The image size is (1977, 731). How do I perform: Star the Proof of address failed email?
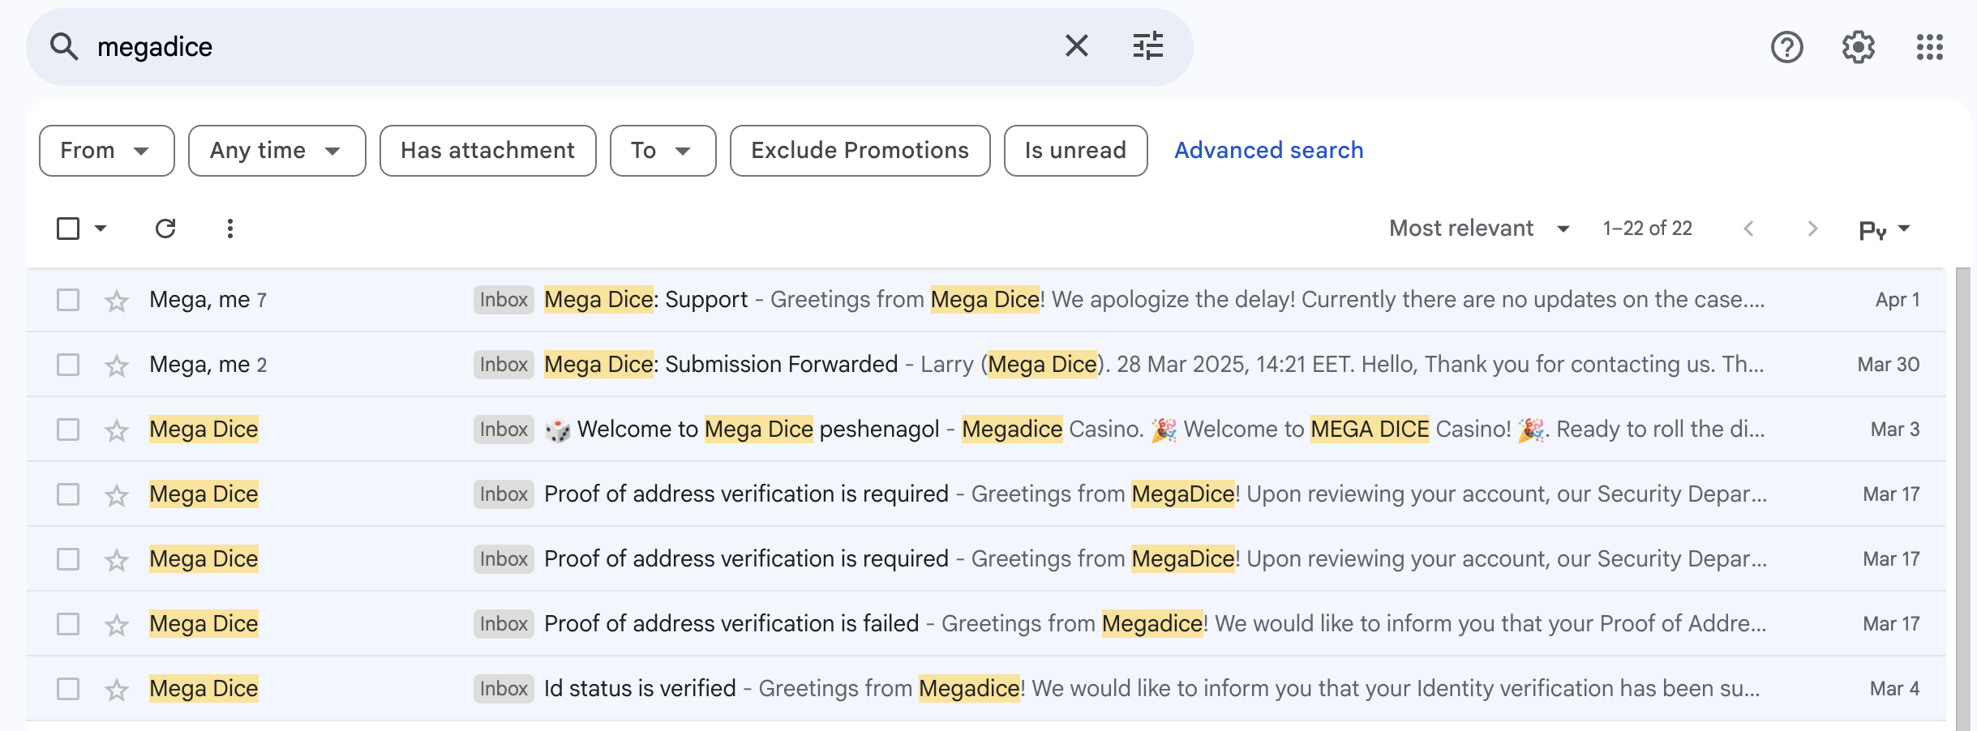(117, 625)
